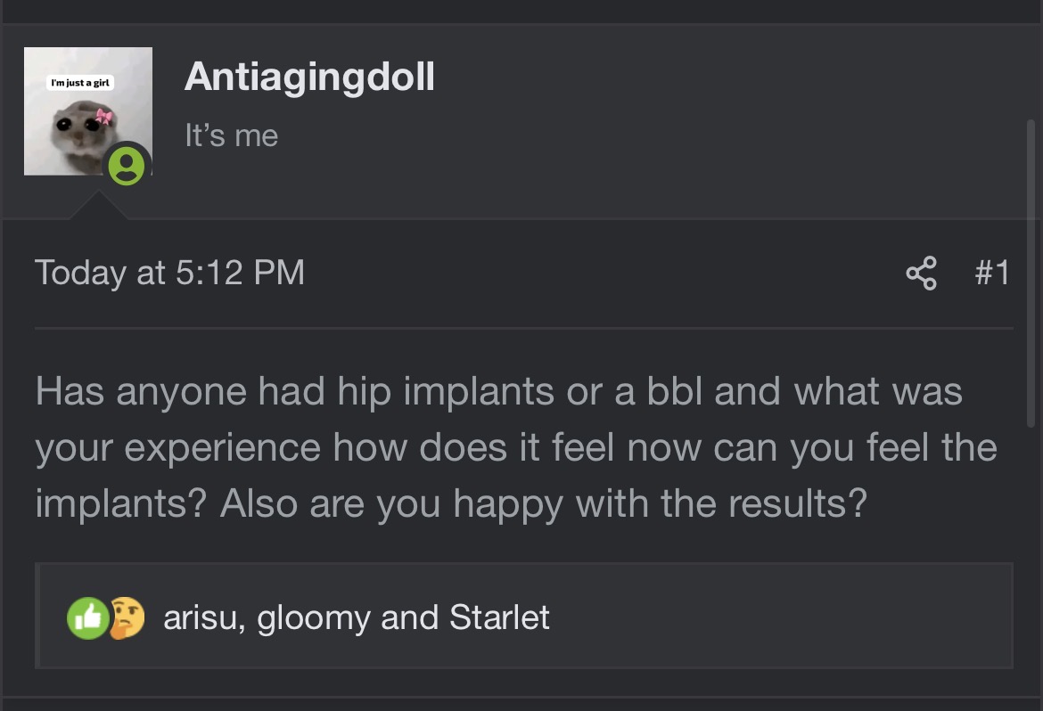Click the green thumbs-up reaction icon

pos(87,618)
